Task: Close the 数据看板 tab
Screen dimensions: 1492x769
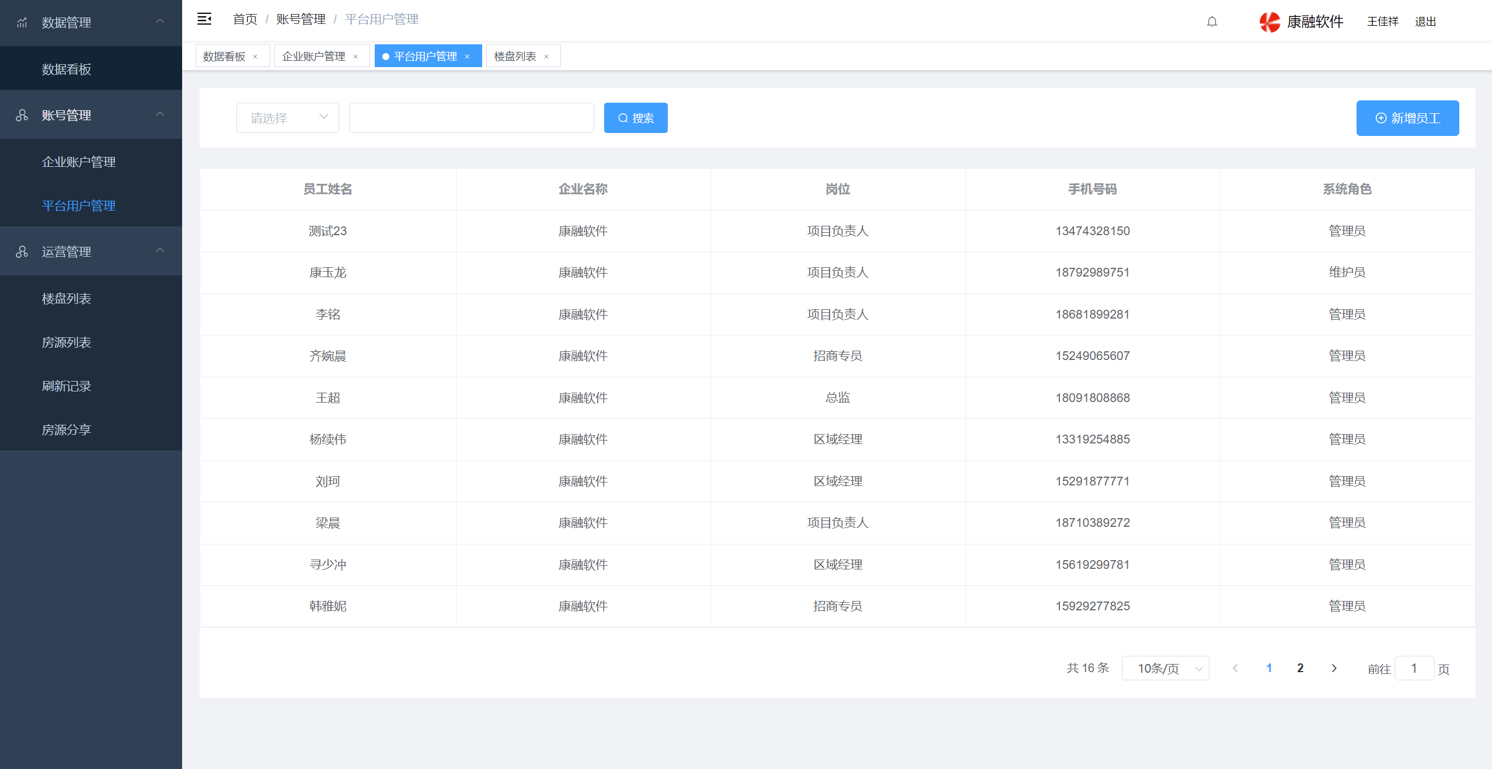Action: (255, 57)
